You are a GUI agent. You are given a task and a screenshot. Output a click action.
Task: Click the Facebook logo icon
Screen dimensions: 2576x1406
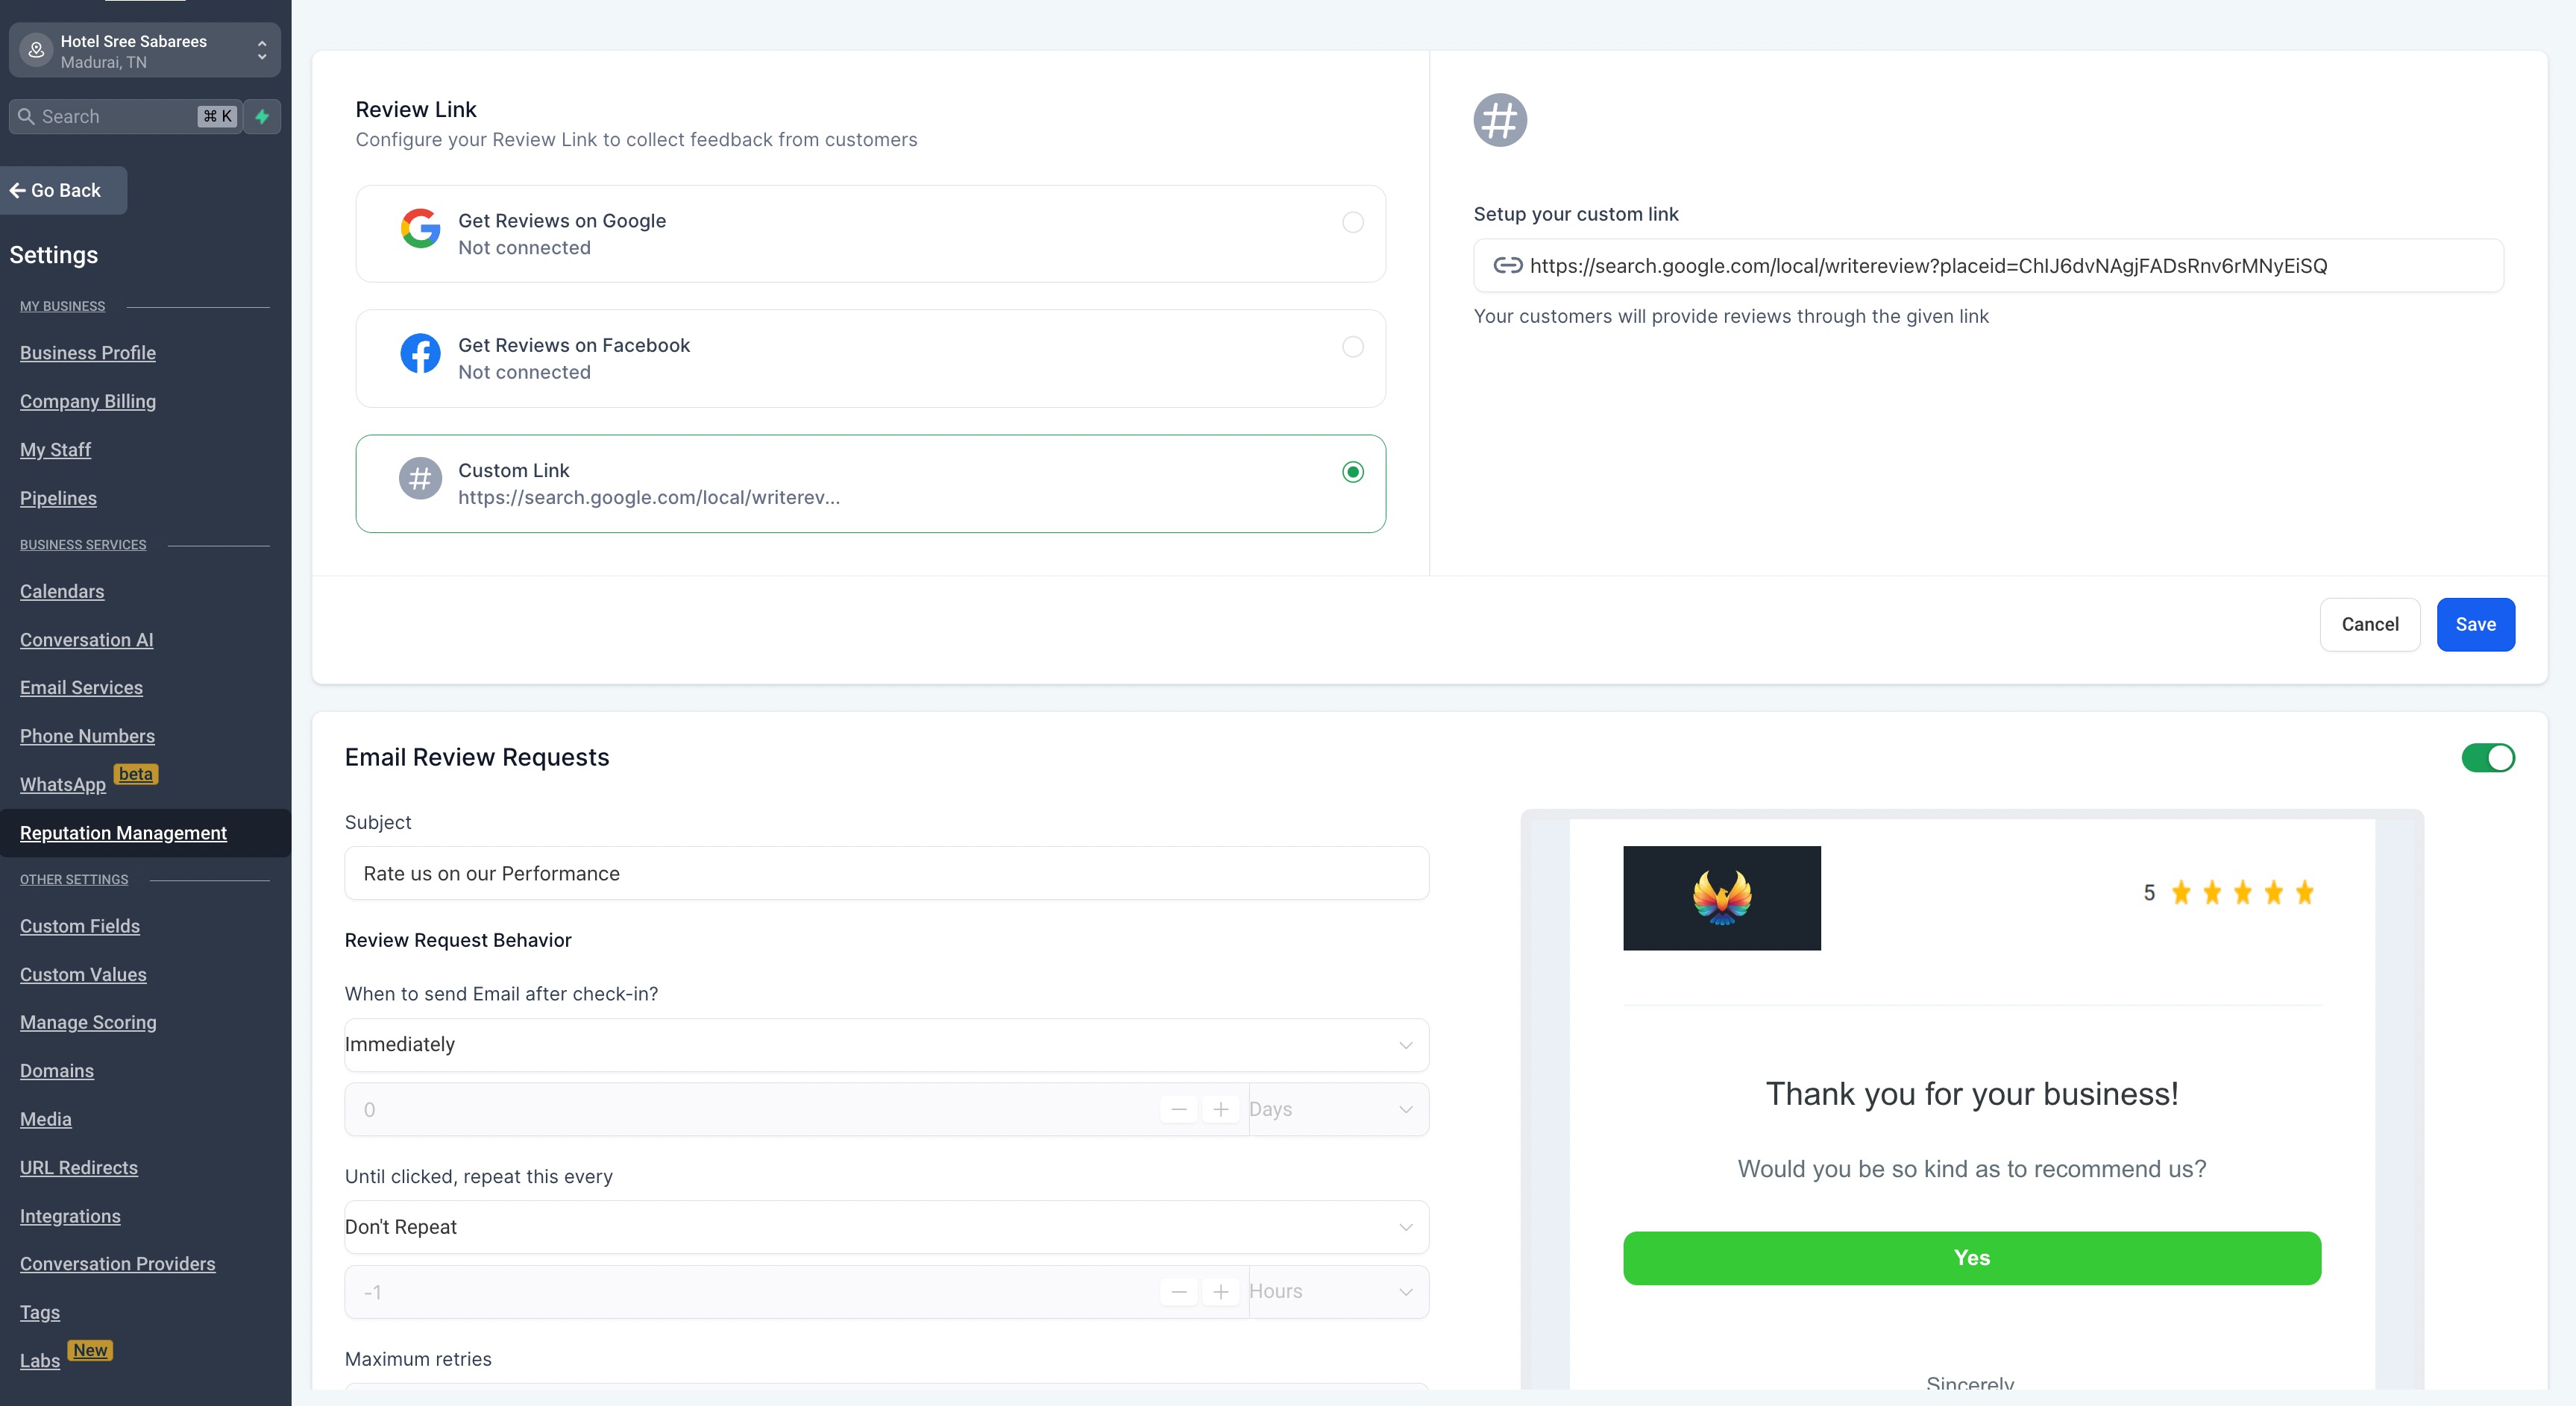point(420,354)
